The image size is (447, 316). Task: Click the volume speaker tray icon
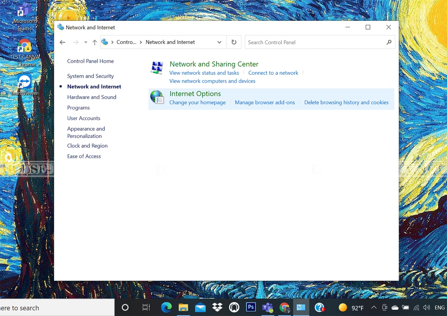point(426,307)
